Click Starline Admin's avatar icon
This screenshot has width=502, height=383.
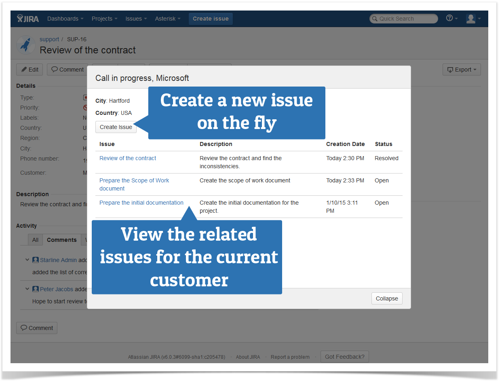pyautogui.click(x=36, y=260)
